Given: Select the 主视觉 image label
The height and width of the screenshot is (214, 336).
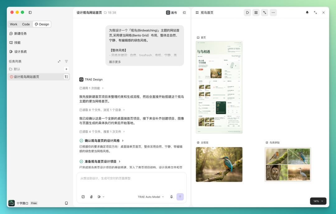Looking at the screenshot, I should 203,143.
